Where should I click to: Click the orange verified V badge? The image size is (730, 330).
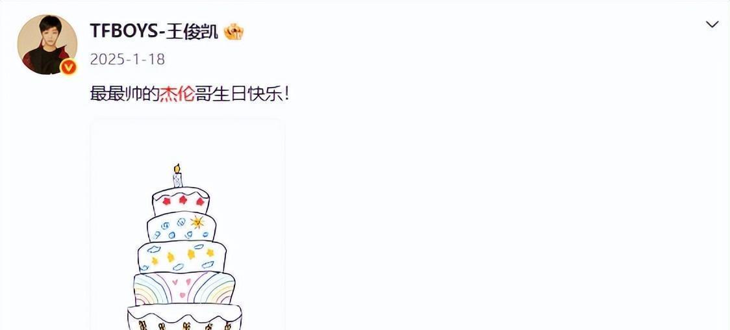(69, 68)
